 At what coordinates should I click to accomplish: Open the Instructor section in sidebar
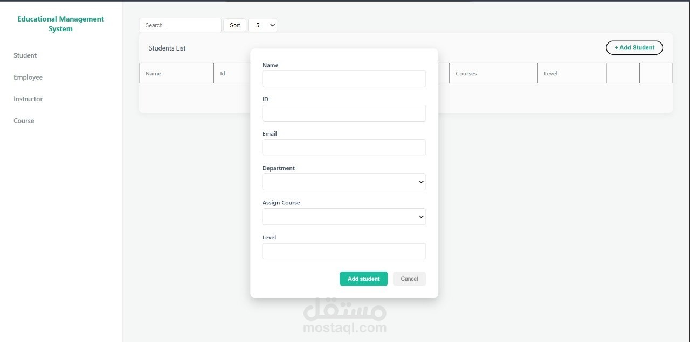[x=28, y=99]
